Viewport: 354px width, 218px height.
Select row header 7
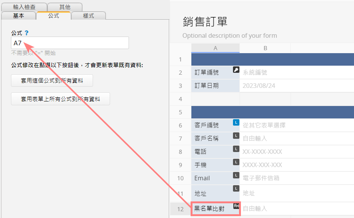180,138
